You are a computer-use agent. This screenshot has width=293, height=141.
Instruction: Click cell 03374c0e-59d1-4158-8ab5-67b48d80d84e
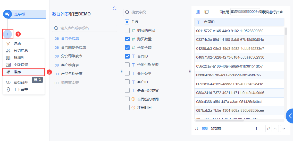click(239, 40)
